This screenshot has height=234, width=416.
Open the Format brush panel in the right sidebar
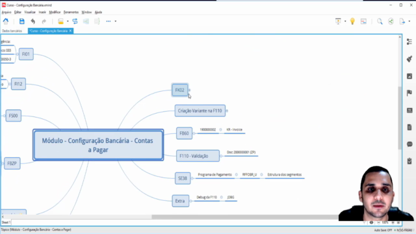pyautogui.click(x=409, y=59)
